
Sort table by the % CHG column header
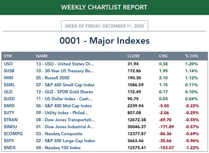pos(192,56)
